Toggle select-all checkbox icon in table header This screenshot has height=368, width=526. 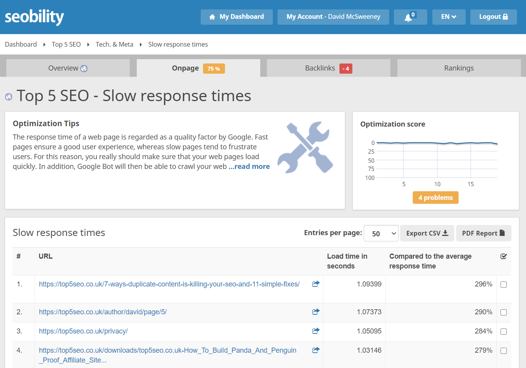(x=504, y=256)
